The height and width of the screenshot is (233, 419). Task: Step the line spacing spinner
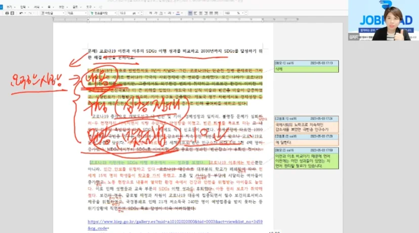[246, 13]
